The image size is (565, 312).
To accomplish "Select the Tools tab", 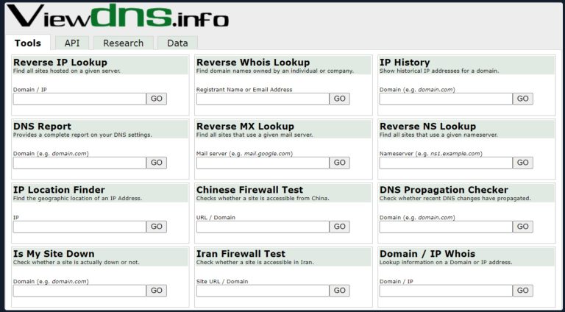I will click(28, 43).
